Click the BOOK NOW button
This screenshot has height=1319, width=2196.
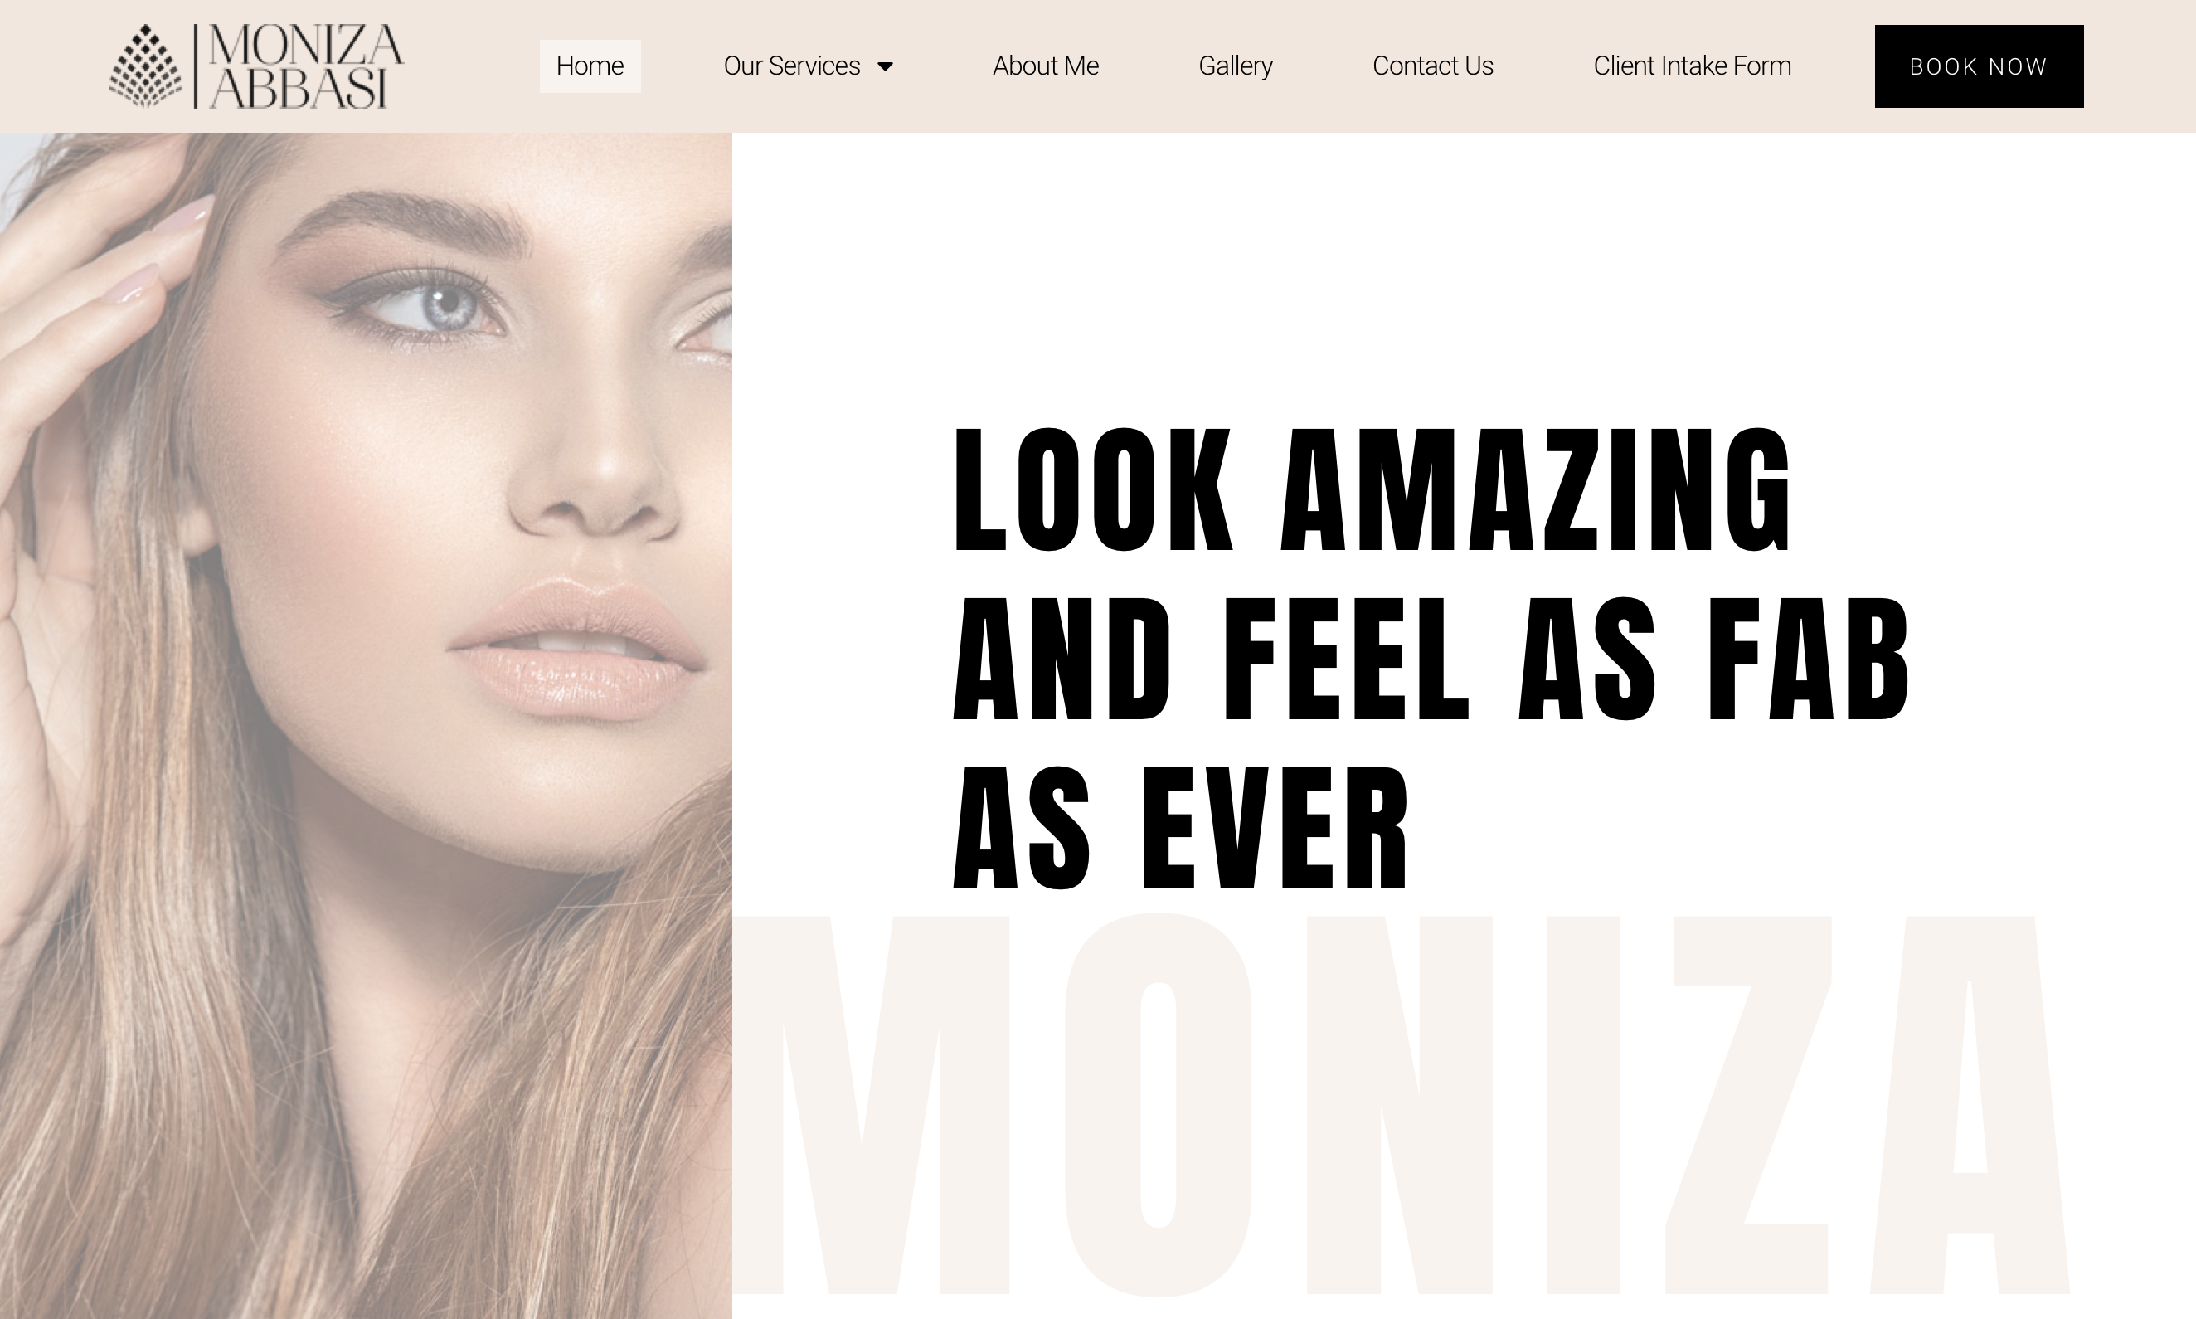click(x=1980, y=66)
